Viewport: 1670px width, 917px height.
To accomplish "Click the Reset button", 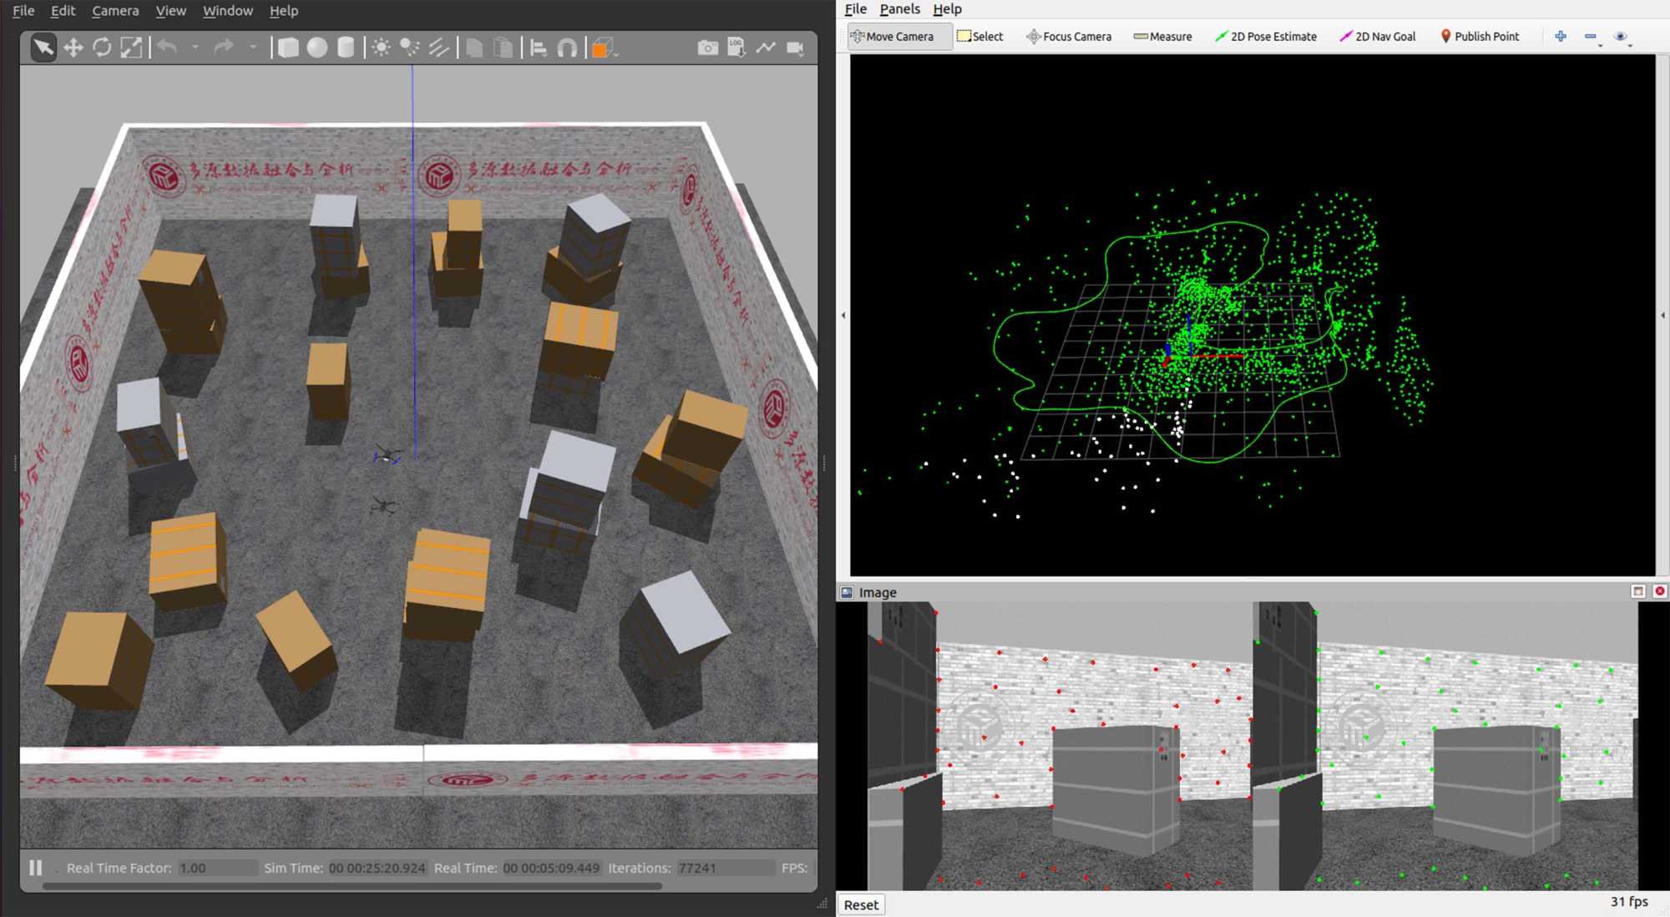I will point(861,904).
